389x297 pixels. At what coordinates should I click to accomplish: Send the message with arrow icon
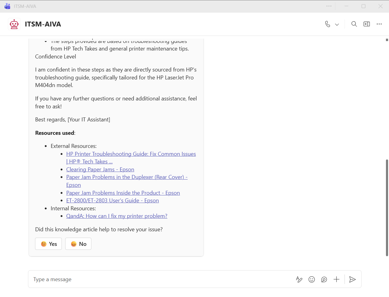(x=352, y=279)
